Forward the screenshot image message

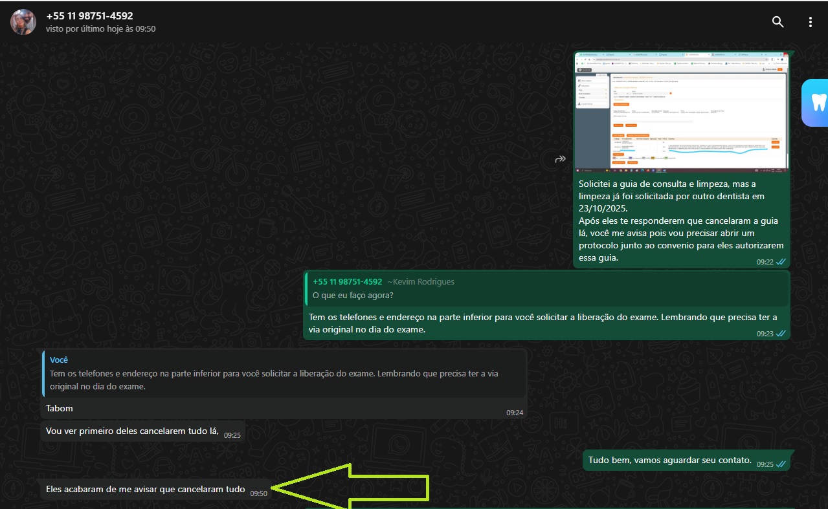point(561,159)
